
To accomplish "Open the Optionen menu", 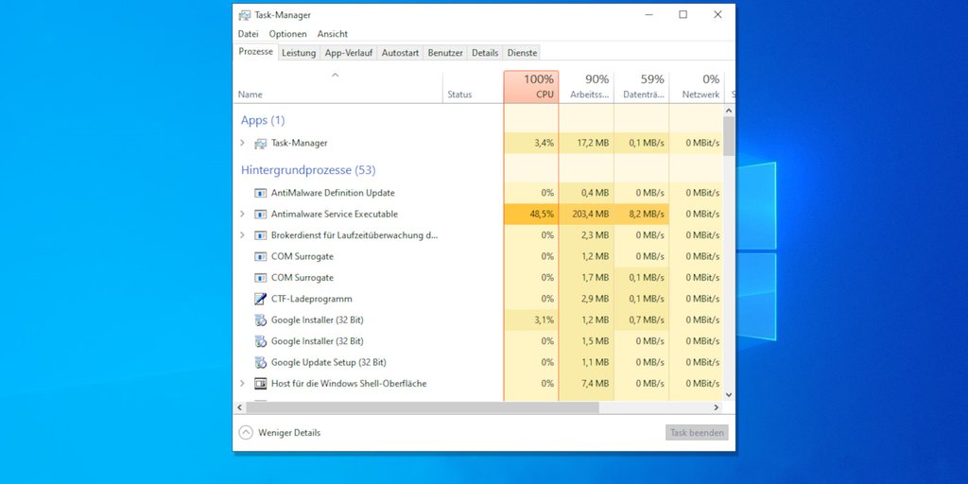I will click(x=287, y=34).
